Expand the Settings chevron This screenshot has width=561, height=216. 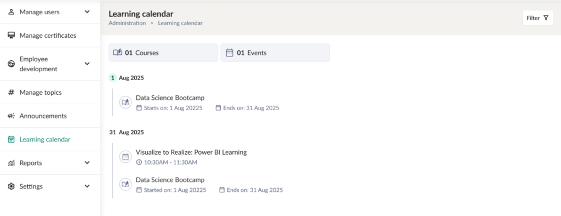87,186
